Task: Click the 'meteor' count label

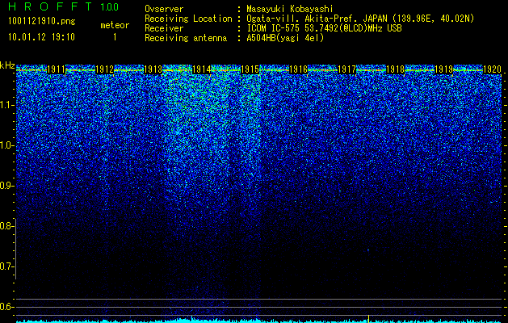Action: coord(115,25)
